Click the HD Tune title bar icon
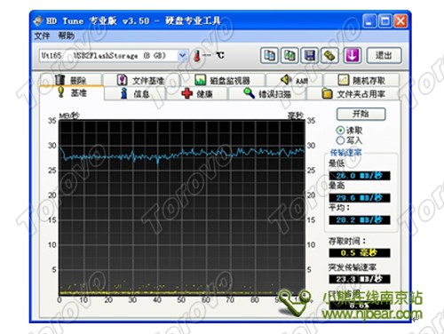The width and height of the screenshot is (444, 334). point(38,21)
